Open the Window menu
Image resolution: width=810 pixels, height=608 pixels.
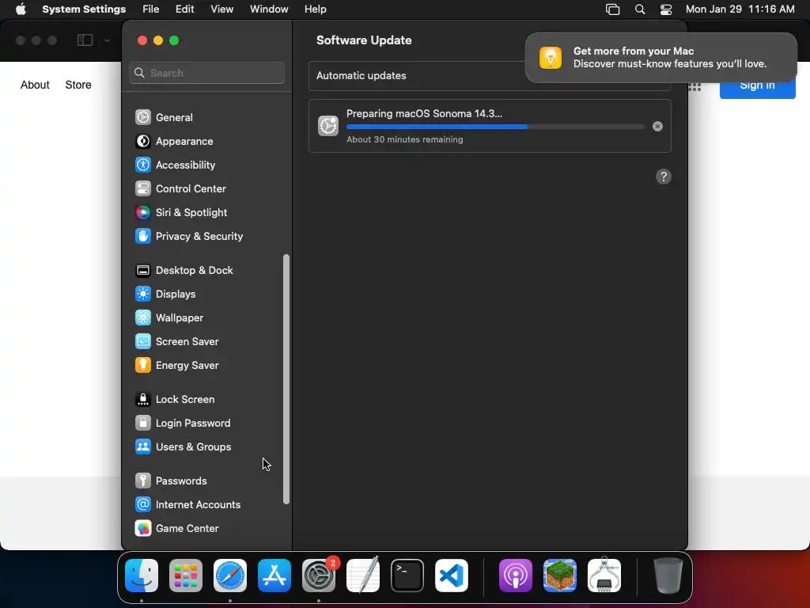click(x=269, y=9)
